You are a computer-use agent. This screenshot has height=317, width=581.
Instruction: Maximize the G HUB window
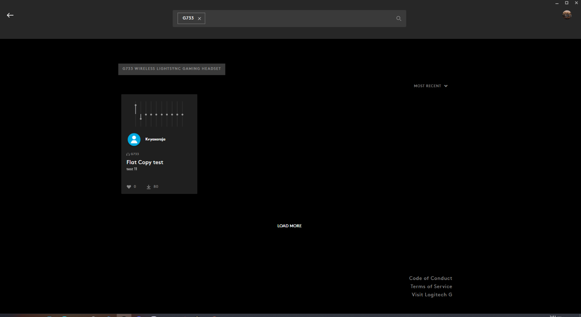pos(566,3)
